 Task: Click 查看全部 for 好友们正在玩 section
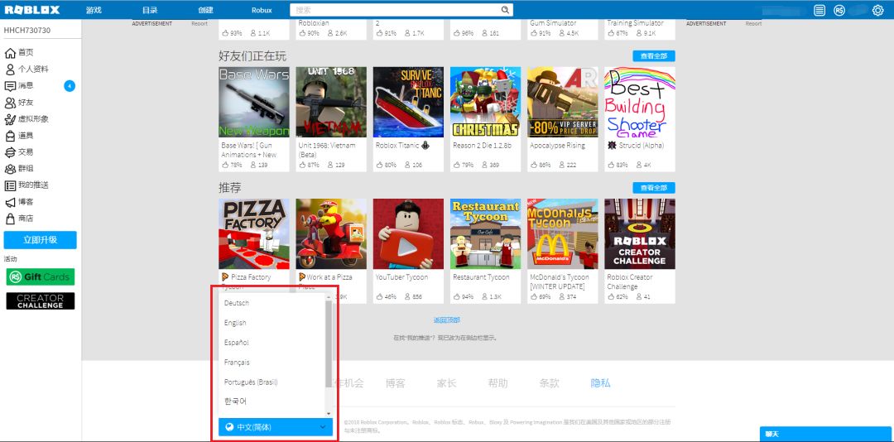pyautogui.click(x=653, y=56)
